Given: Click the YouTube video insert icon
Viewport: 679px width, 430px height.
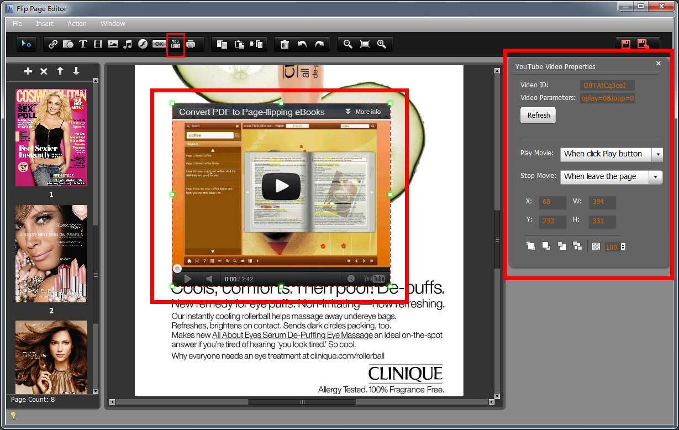Looking at the screenshot, I should click(176, 44).
